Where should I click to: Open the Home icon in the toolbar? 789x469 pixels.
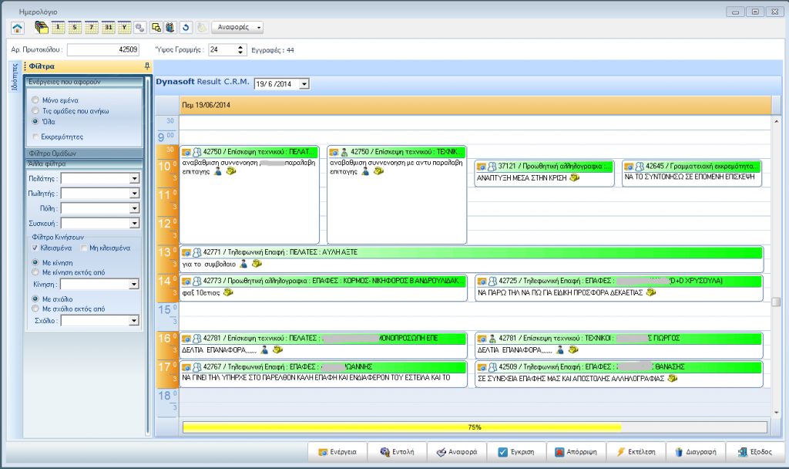pyautogui.click(x=18, y=28)
